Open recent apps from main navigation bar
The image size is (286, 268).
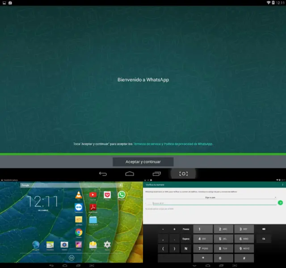pyautogui.click(x=156, y=174)
